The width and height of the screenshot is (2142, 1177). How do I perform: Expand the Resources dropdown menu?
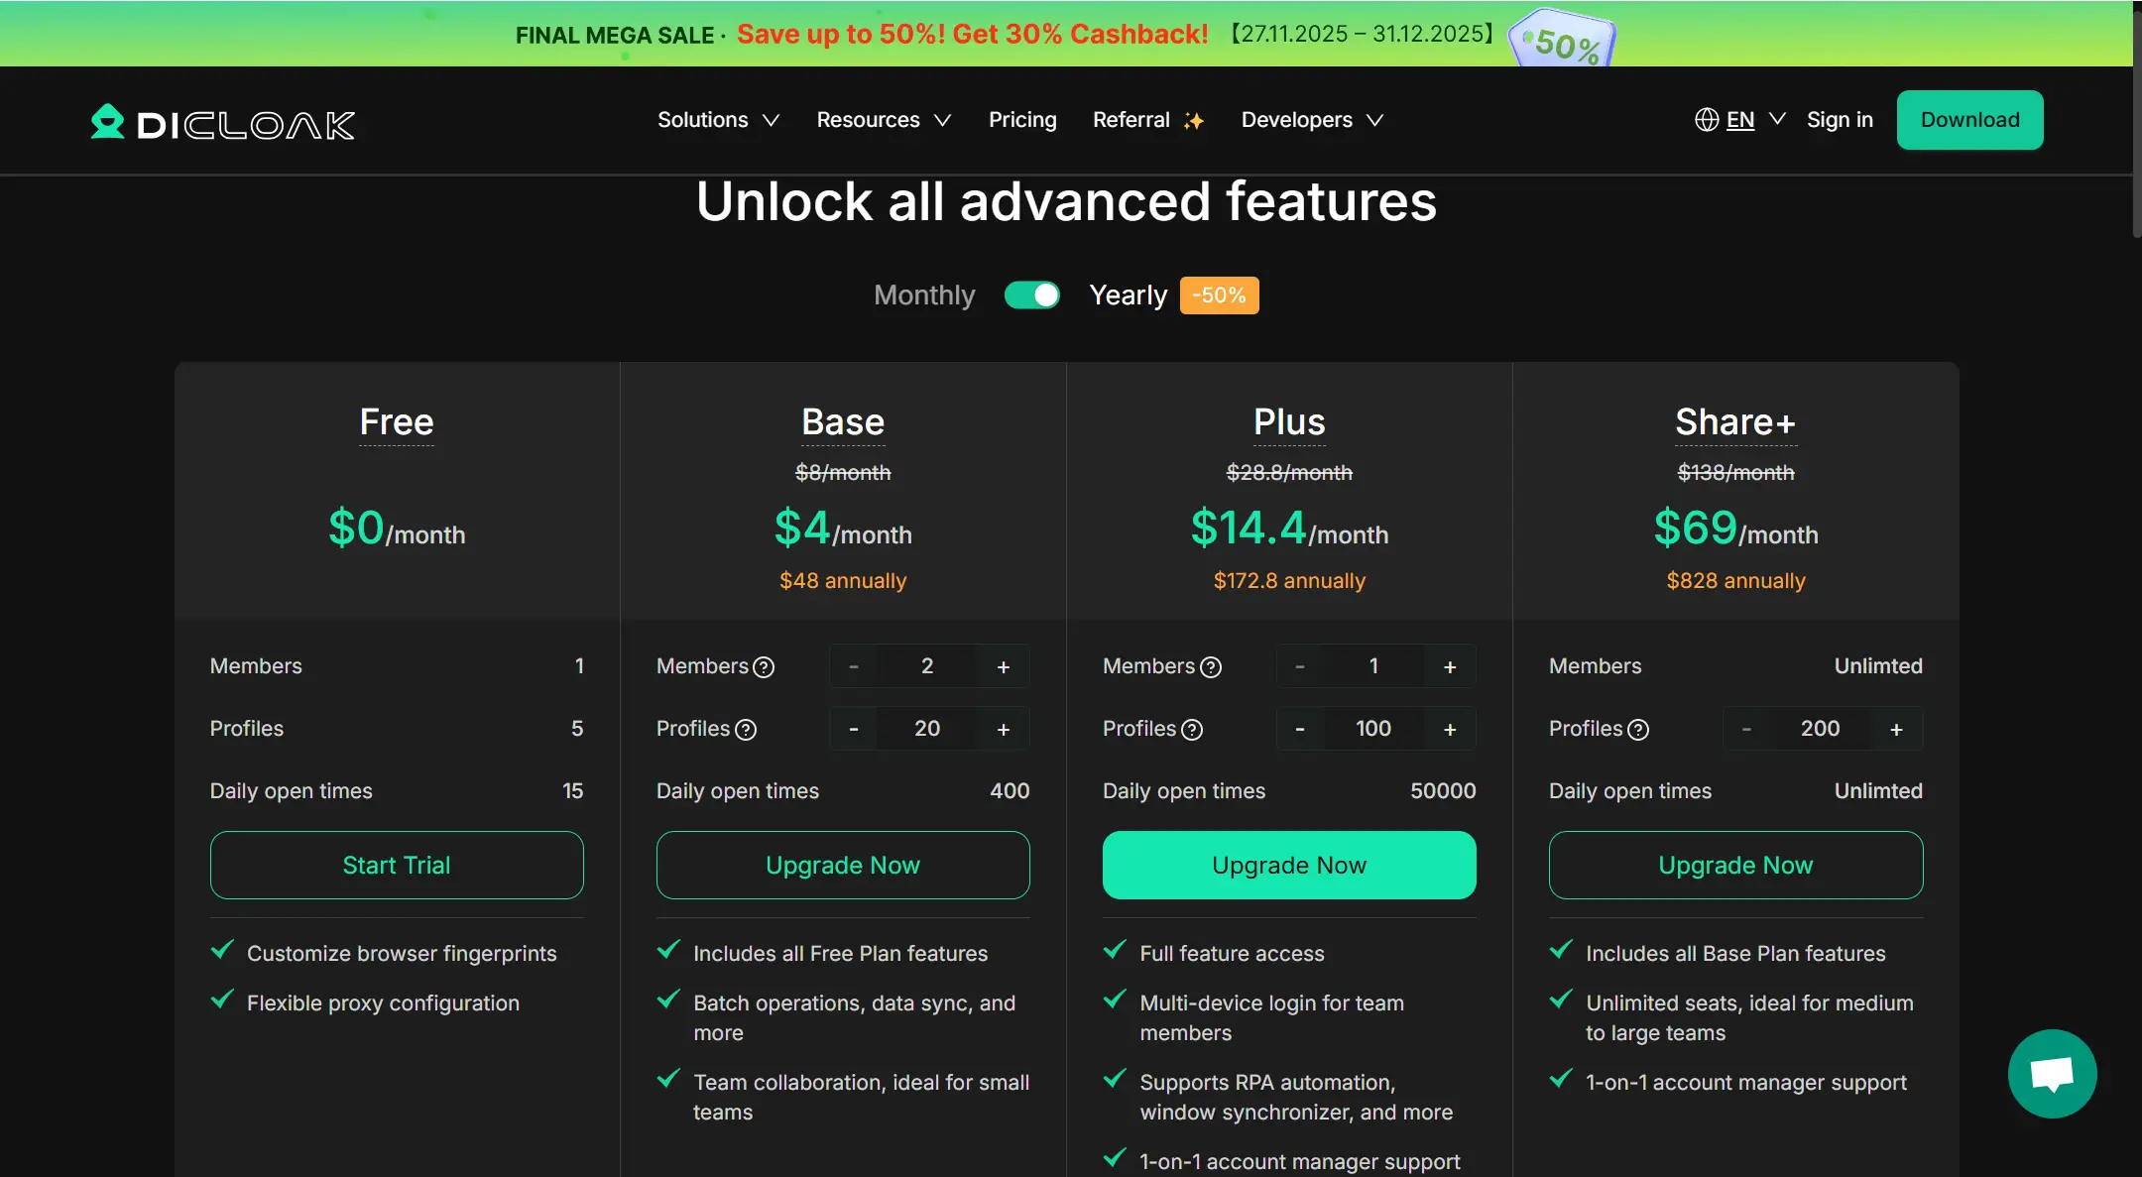point(883,120)
